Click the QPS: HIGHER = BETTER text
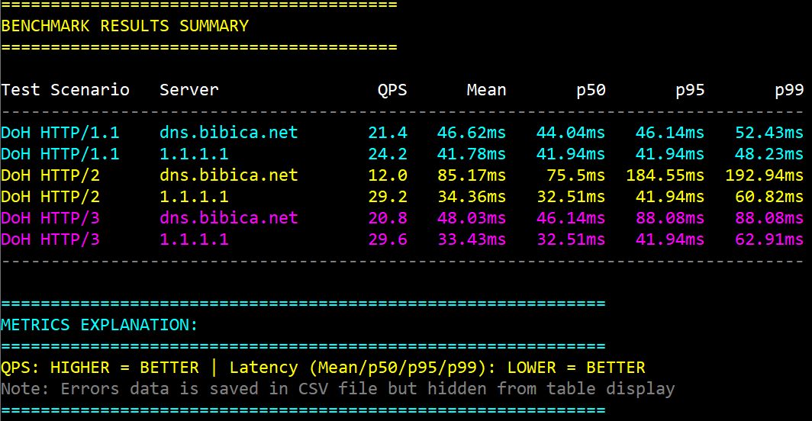The width and height of the screenshot is (812, 421). pyautogui.click(x=100, y=368)
